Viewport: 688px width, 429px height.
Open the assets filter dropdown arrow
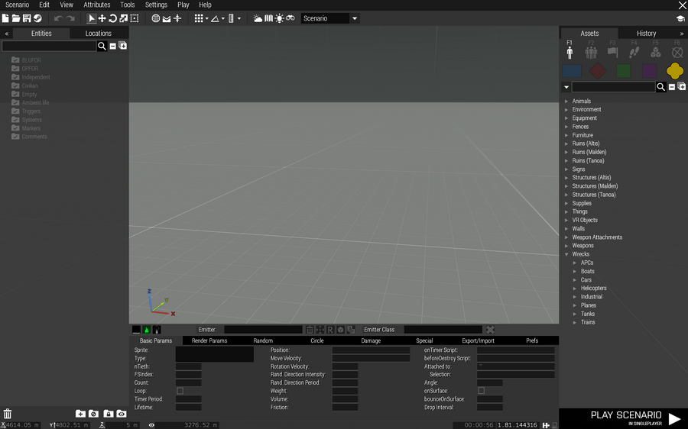(566, 87)
